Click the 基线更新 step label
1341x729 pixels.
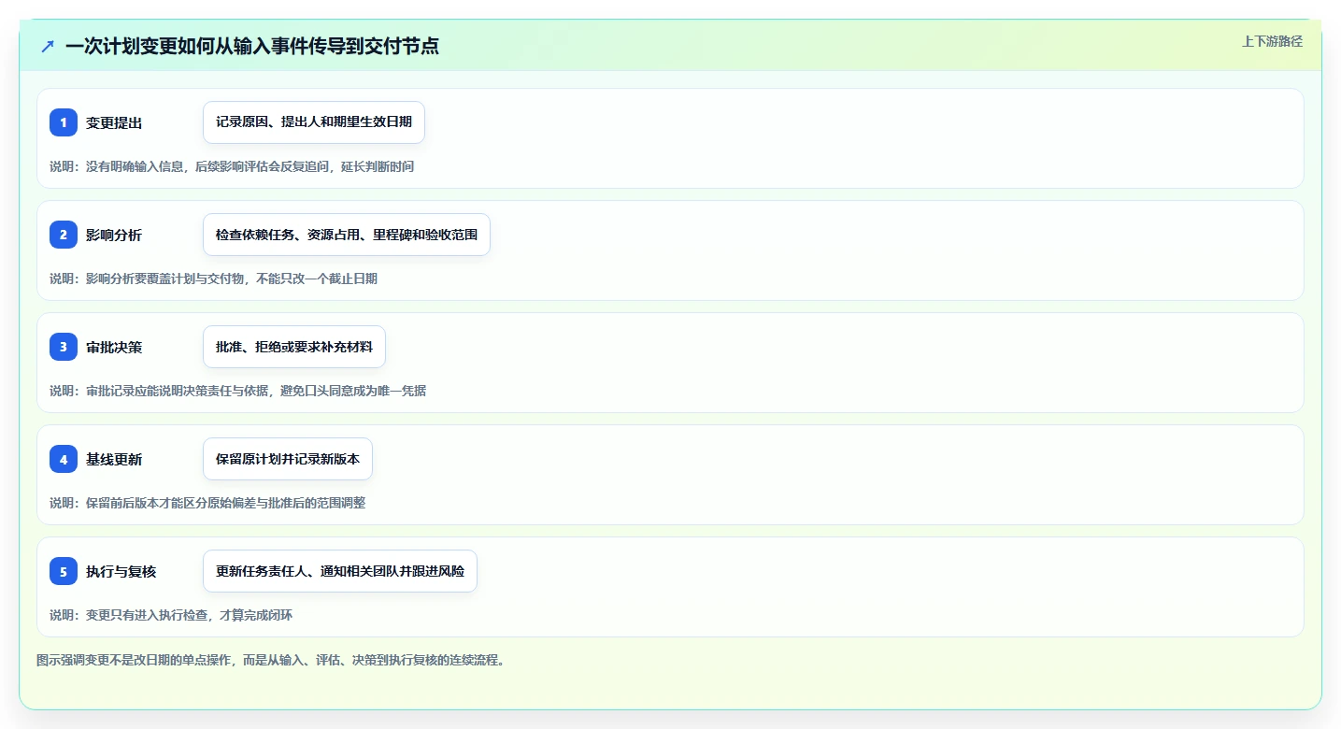[x=114, y=459]
